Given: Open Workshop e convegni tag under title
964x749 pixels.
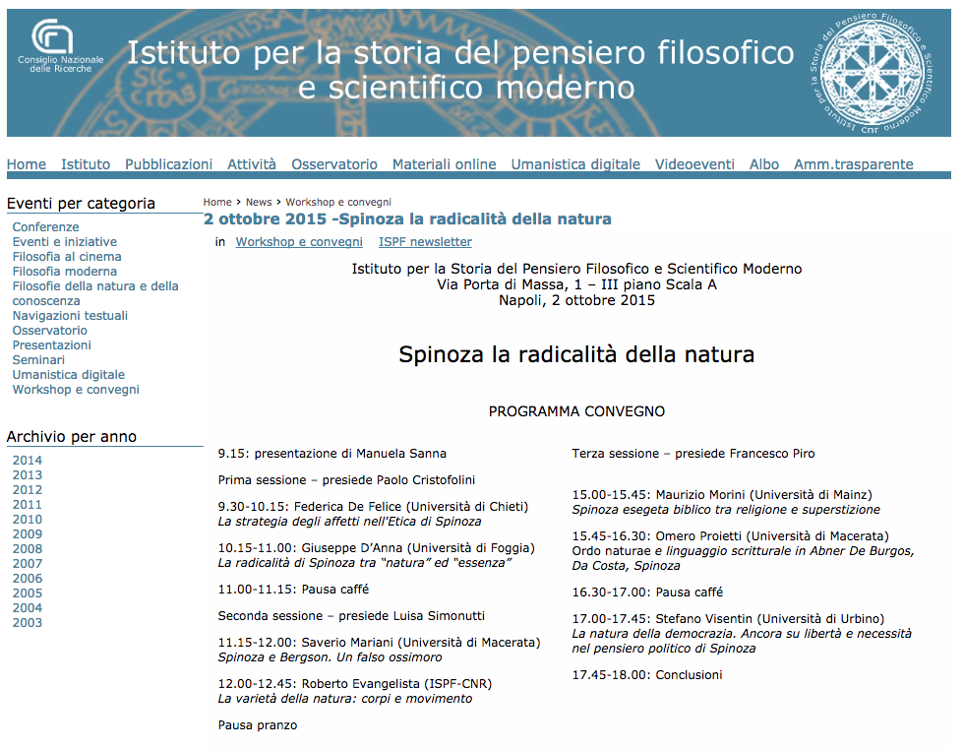Looking at the screenshot, I should coord(299,242).
